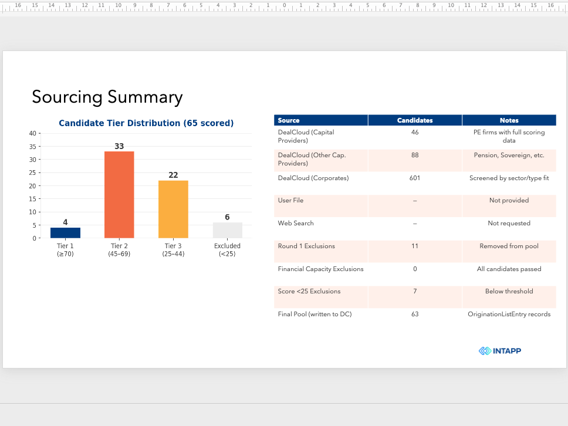Select the Candidates column header
Screen dimensions: 568x426
[x=415, y=120]
